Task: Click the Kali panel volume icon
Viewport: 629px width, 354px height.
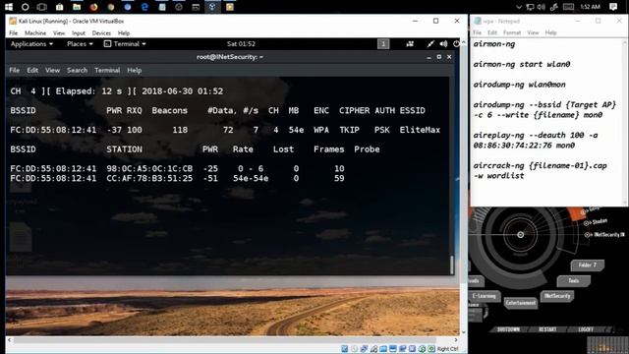Action: point(443,43)
